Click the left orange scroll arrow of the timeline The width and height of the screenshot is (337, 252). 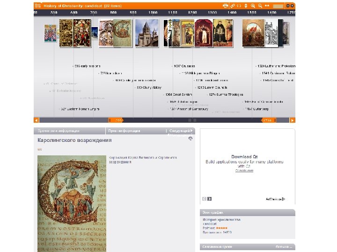37,120
